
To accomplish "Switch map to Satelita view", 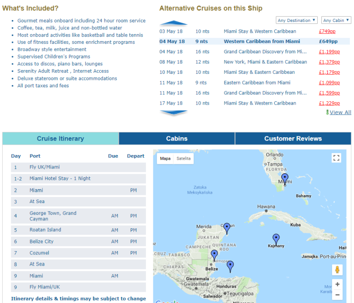I will pyautogui.click(x=184, y=159).
